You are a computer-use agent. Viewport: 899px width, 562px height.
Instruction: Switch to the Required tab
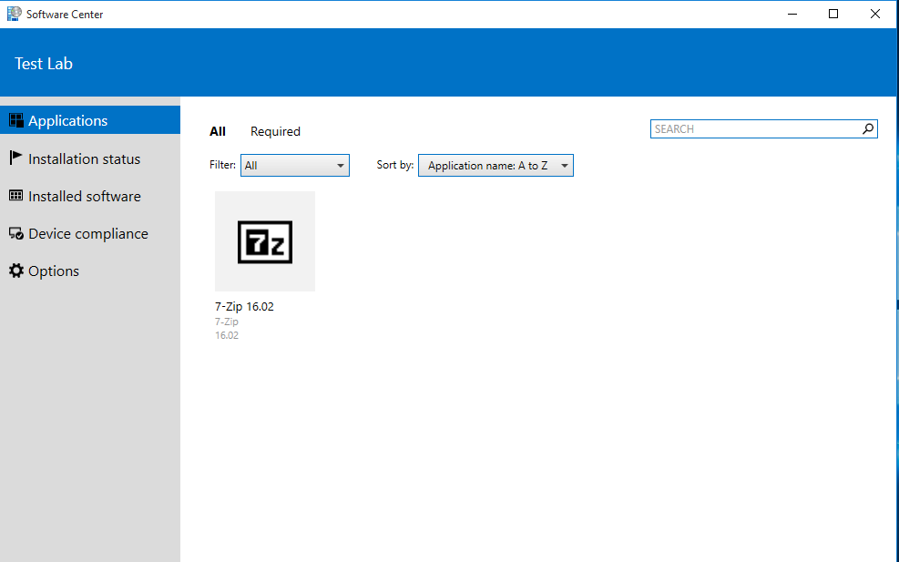(x=275, y=131)
